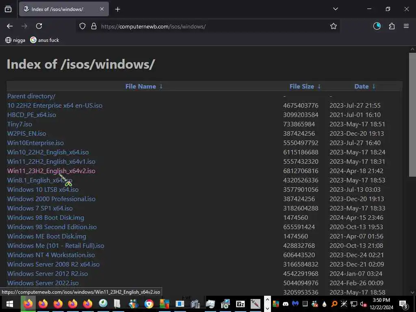Viewport: 416px width, 312px height.
Task: Click the vertical page scrollbar thumb
Action: [x=412, y=115]
